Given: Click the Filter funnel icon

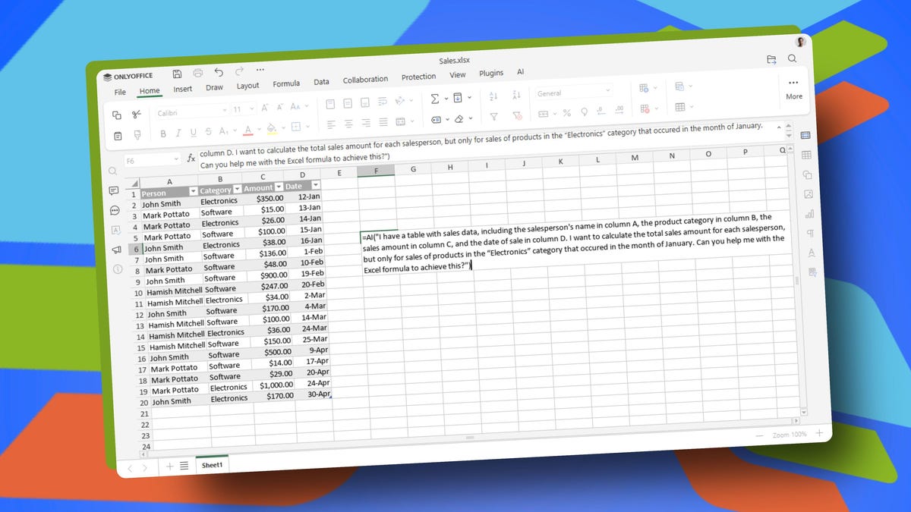Looking at the screenshot, I should [x=493, y=117].
